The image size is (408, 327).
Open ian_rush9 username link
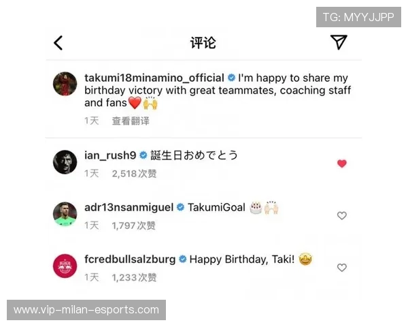pyautogui.click(x=110, y=155)
